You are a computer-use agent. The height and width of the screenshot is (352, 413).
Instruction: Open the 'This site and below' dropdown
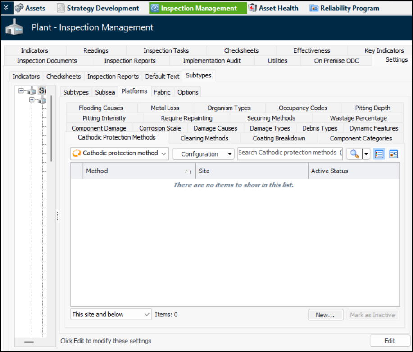pos(111,315)
